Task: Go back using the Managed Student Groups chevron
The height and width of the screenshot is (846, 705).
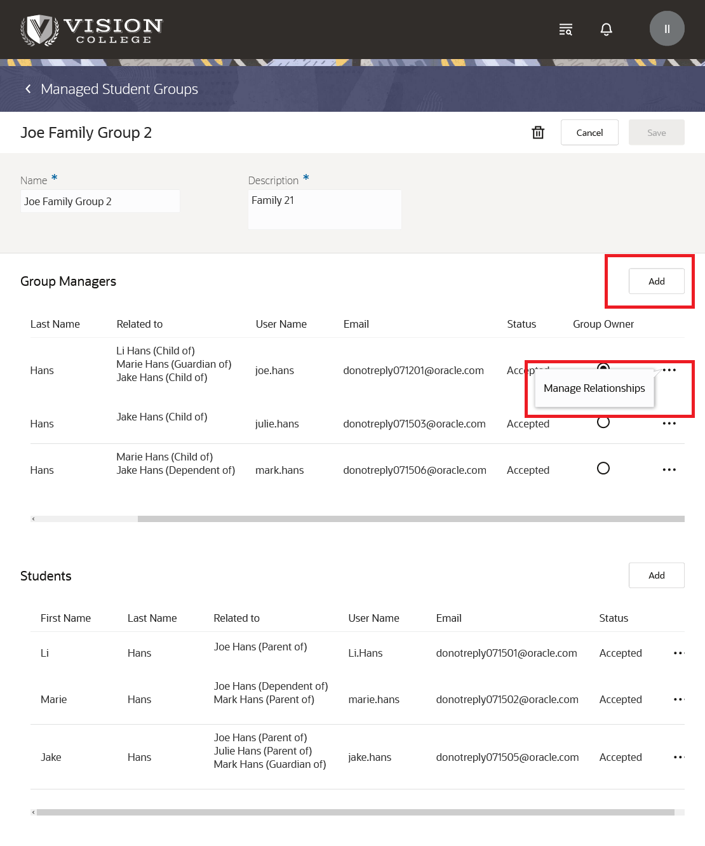Action: point(28,89)
